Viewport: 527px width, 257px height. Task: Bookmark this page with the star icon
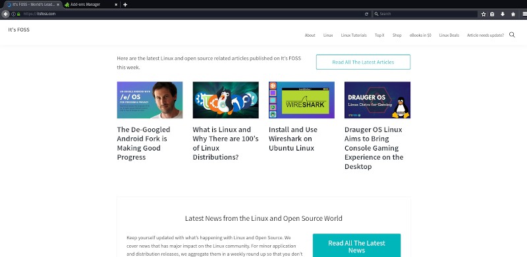484,14
